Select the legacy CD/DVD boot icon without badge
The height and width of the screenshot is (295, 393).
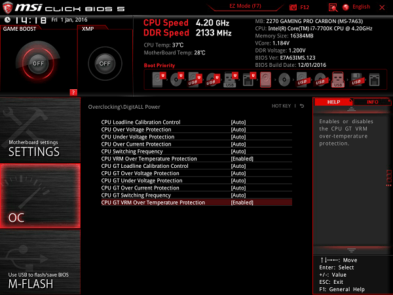click(284, 80)
